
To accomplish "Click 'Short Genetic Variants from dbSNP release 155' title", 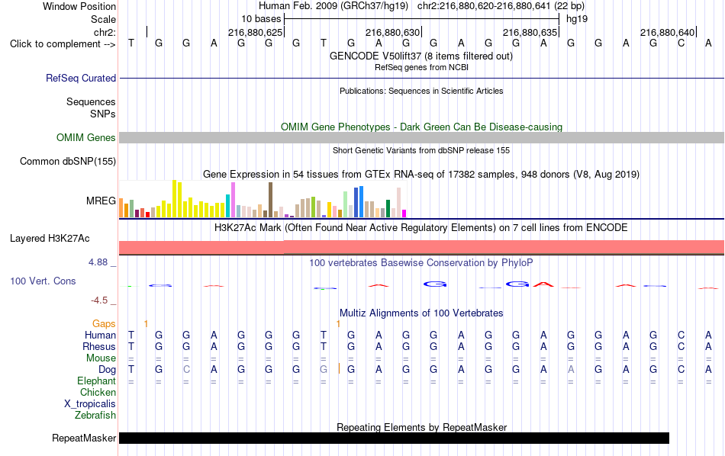I will (421, 151).
